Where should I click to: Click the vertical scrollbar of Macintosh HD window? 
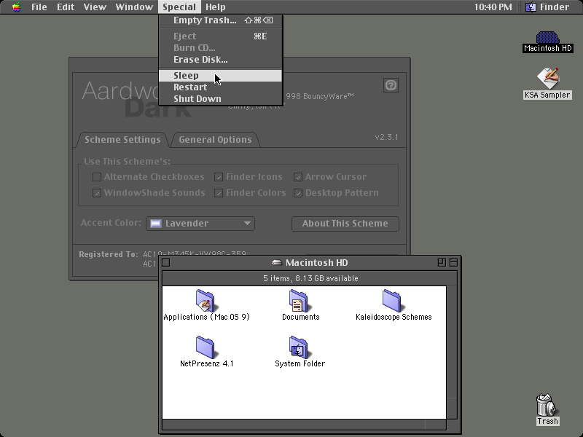pyautogui.click(x=452, y=353)
